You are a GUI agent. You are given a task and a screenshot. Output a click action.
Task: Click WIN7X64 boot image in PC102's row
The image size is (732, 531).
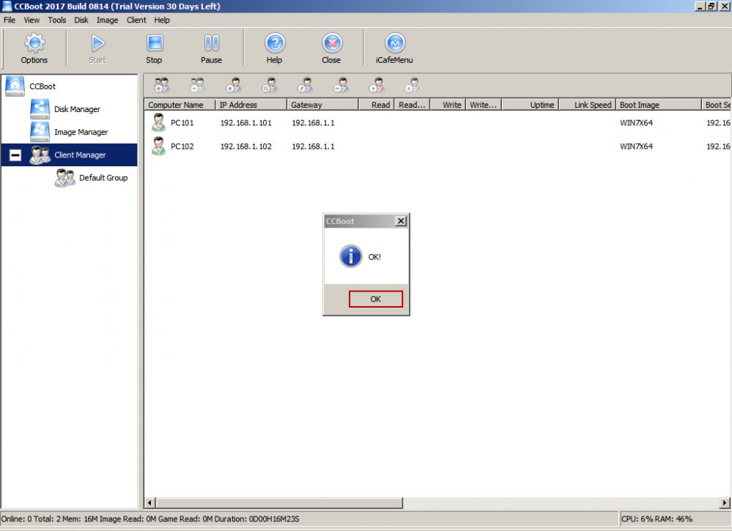click(x=636, y=146)
